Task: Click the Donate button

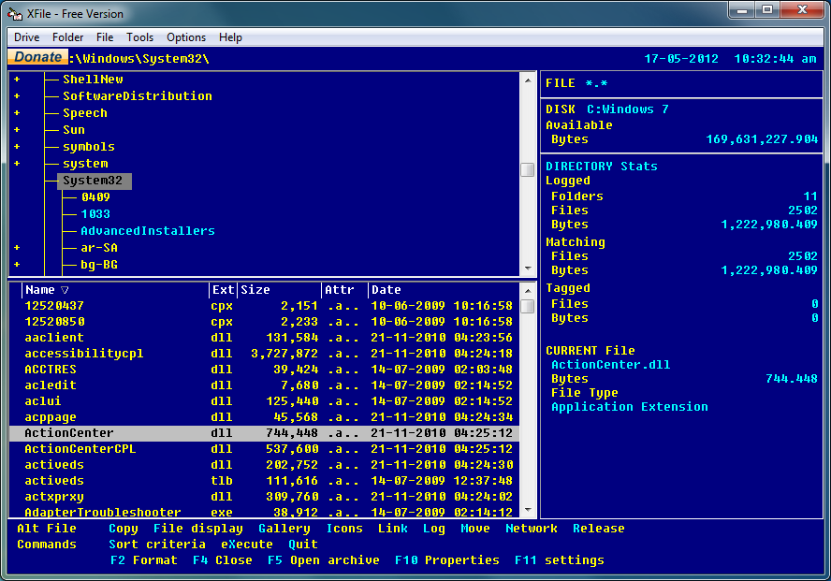Action: [36, 57]
